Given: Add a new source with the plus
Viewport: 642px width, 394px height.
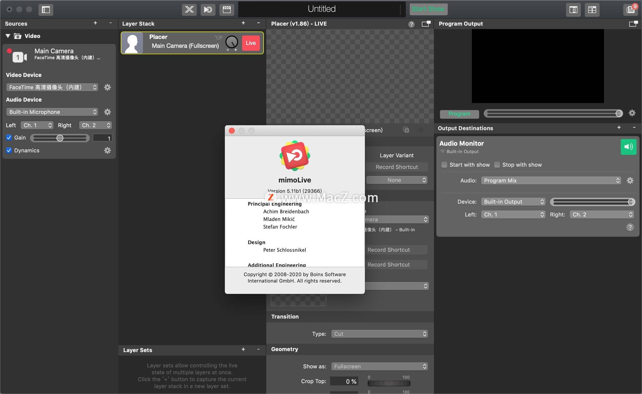Looking at the screenshot, I should pyautogui.click(x=95, y=23).
